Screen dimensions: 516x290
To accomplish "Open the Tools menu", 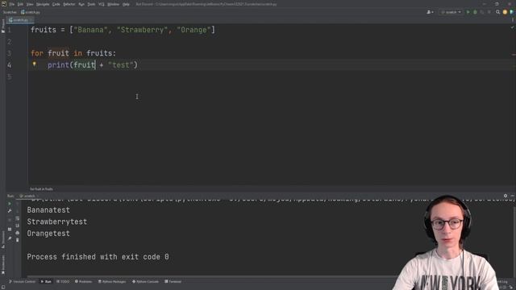I will point(91,4).
